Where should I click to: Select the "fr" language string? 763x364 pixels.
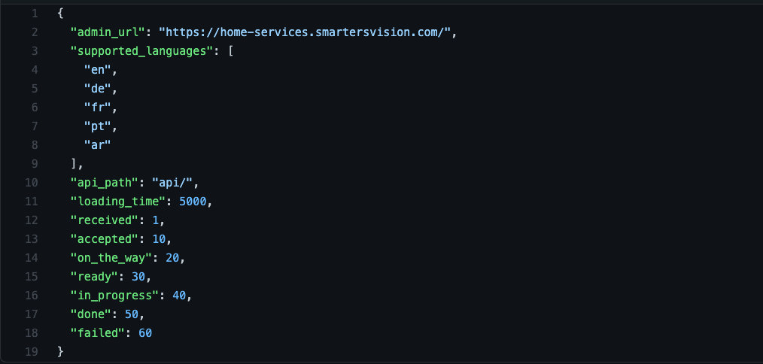click(x=97, y=108)
